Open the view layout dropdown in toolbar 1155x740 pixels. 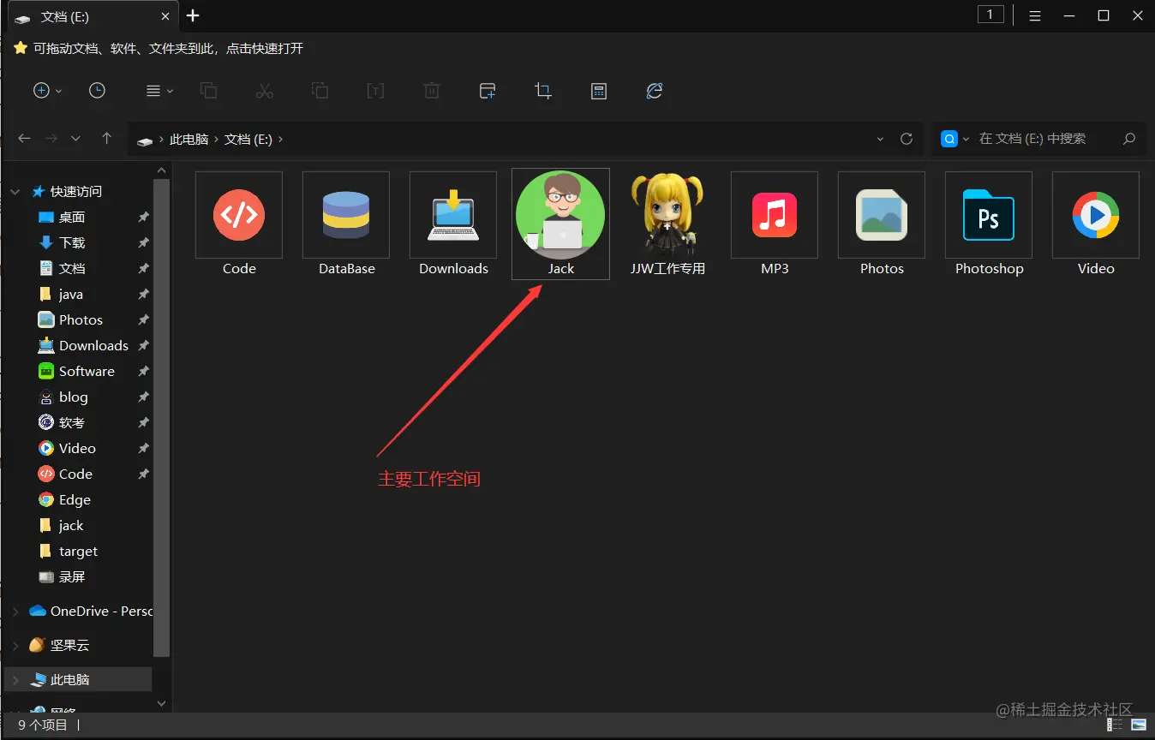(159, 91)
